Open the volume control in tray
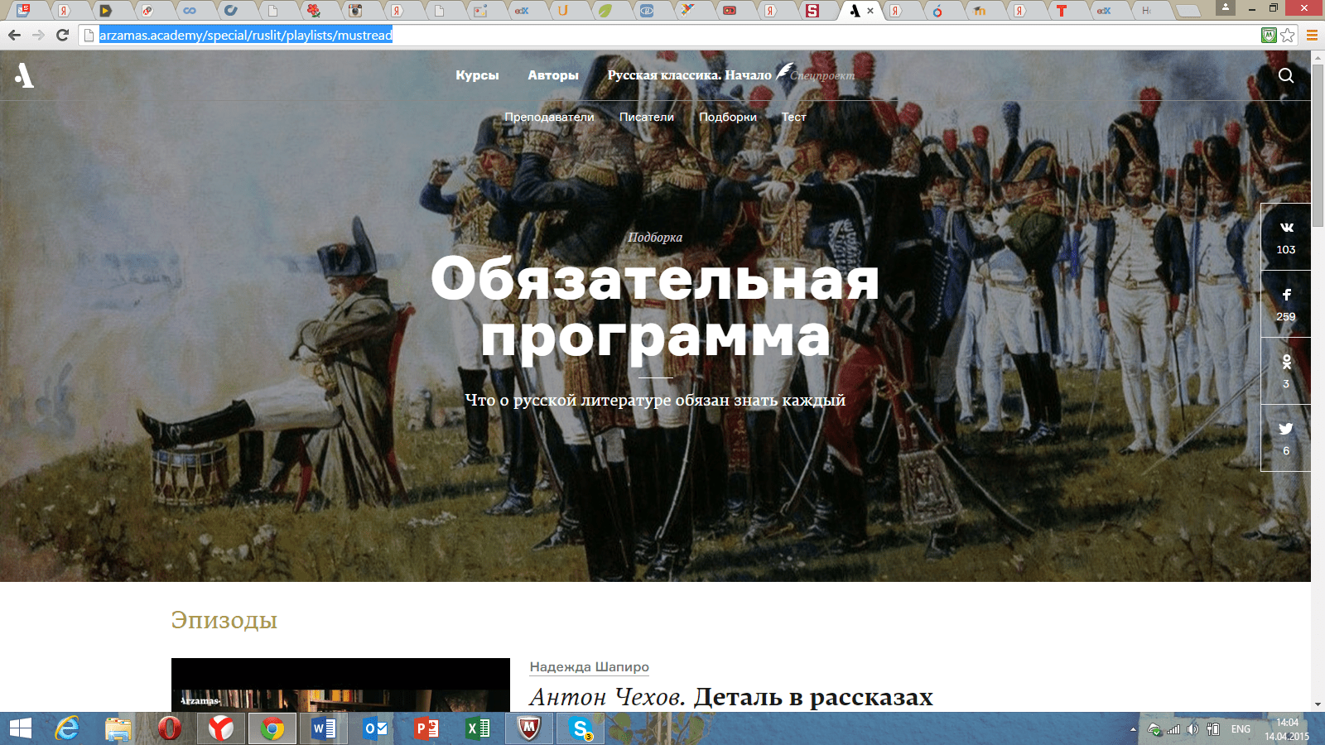The image size is (1325, 745). (x=1192, y=729)
